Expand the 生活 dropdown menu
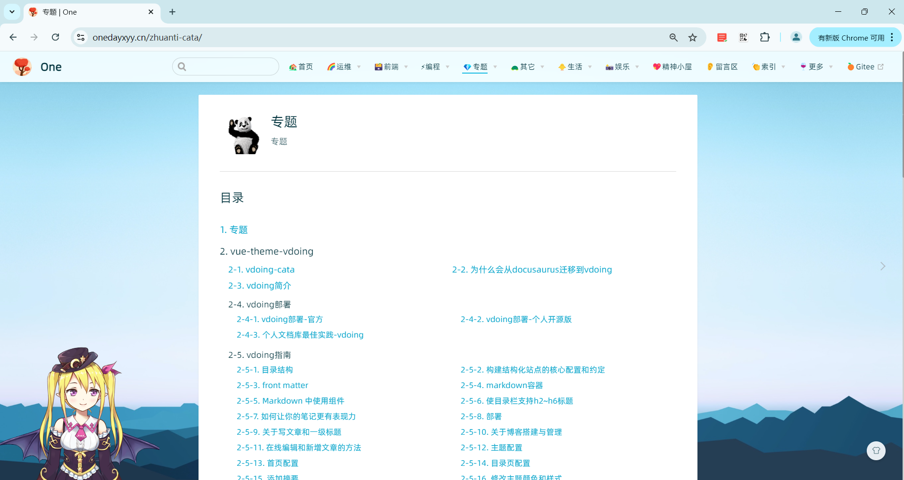The width and height of the screenshot is (904, 480). (x=575, y=67)
